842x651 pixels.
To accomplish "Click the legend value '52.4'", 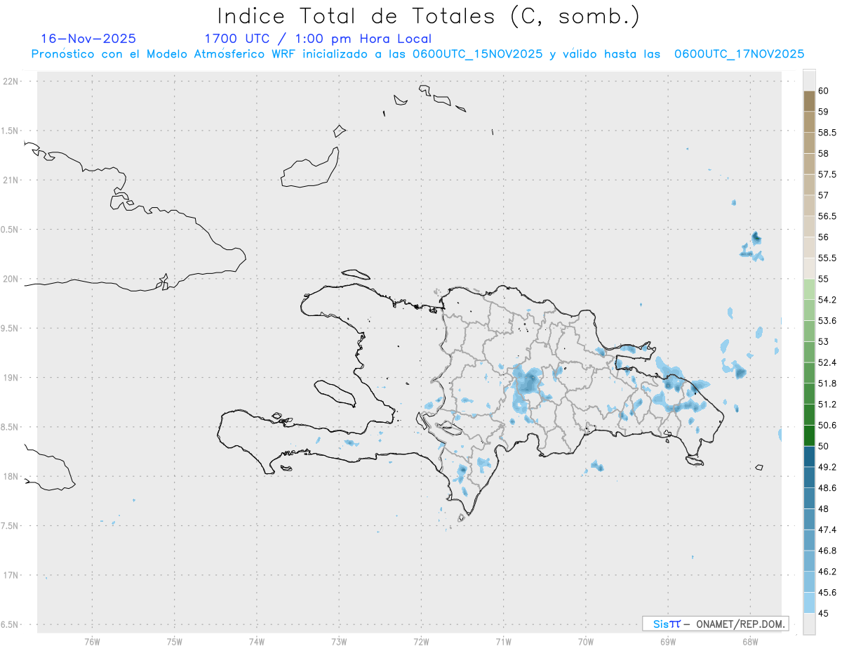I will click(x=827, y=362).
